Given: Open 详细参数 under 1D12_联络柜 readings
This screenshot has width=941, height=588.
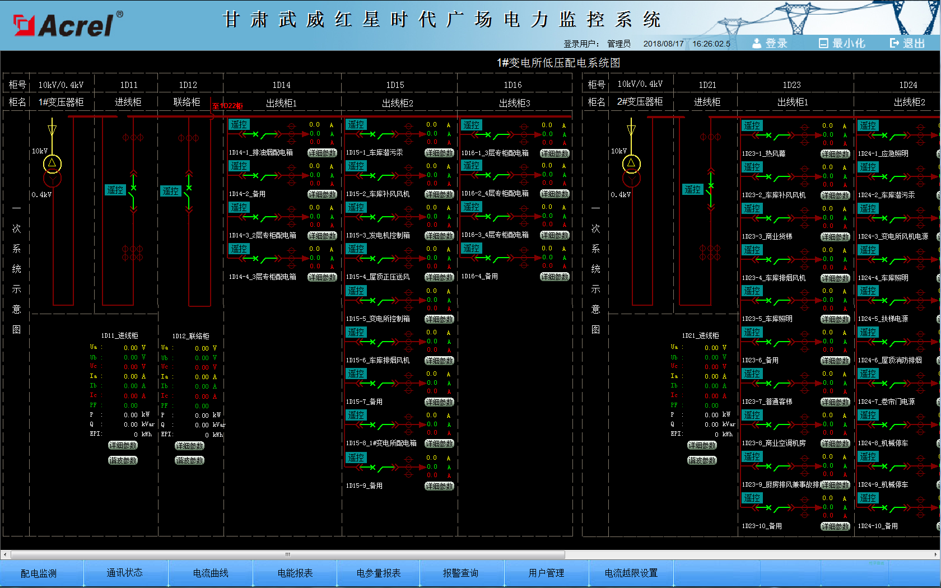Looking at the screenshot, I should click(x=190, y=446).
